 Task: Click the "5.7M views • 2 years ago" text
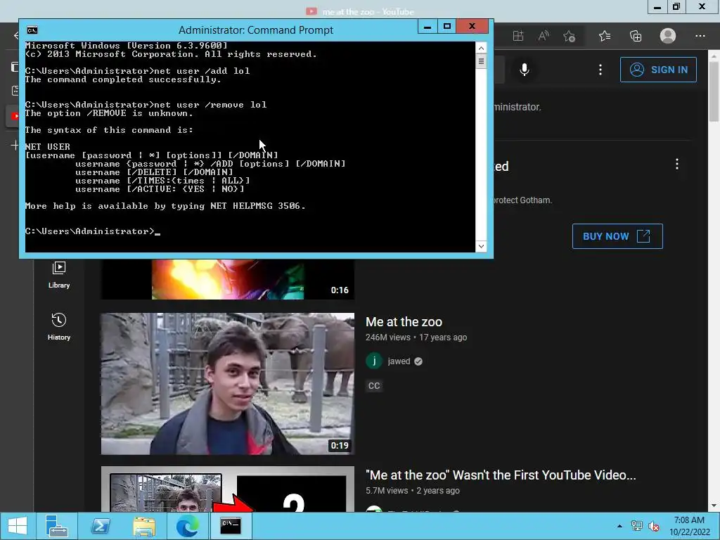tap(412, 491)
